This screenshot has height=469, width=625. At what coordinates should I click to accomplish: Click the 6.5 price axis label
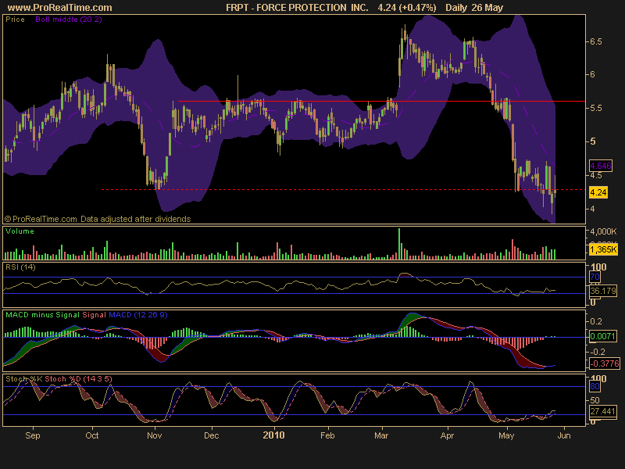pyautogui.click(x=596, y=42)
